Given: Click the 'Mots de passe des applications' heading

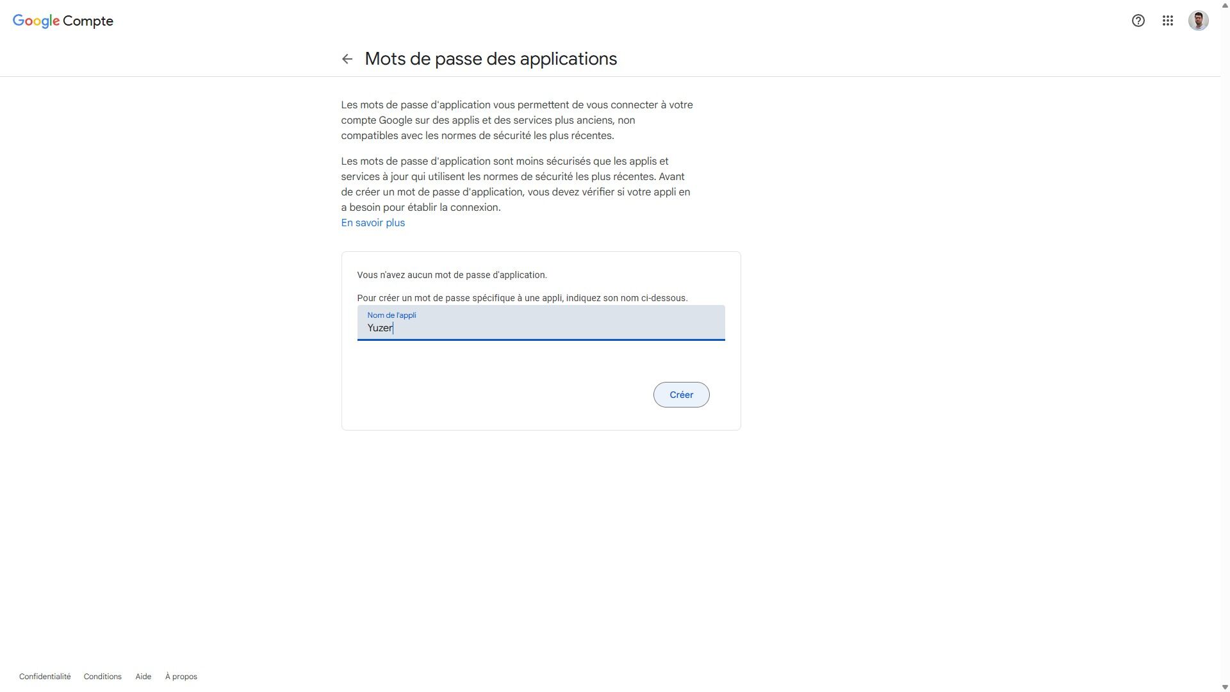Looking at the screenshot, I should click(x=491, y=59).
